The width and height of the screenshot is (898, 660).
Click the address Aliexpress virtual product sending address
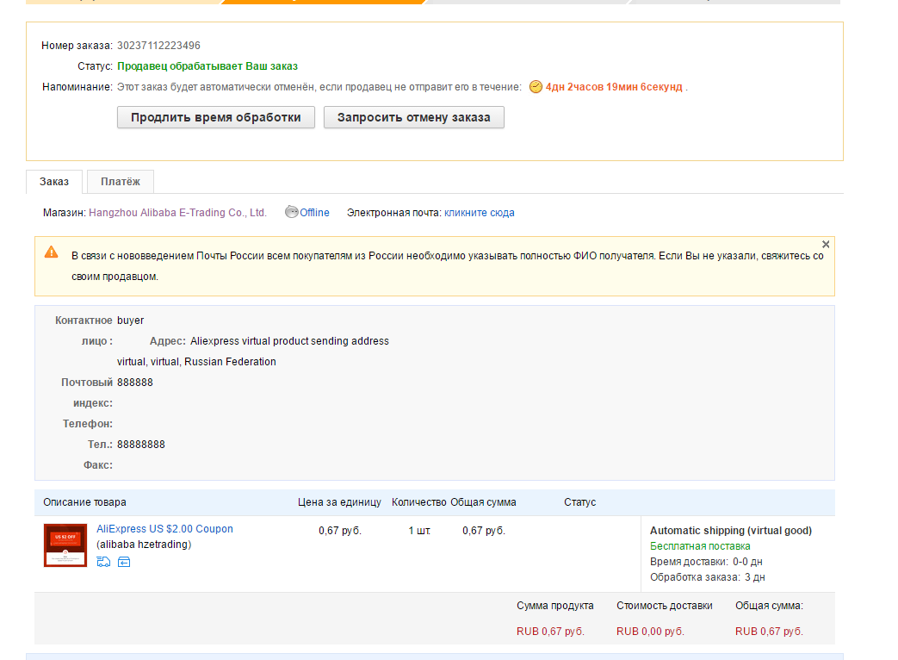tap(290, 341)
